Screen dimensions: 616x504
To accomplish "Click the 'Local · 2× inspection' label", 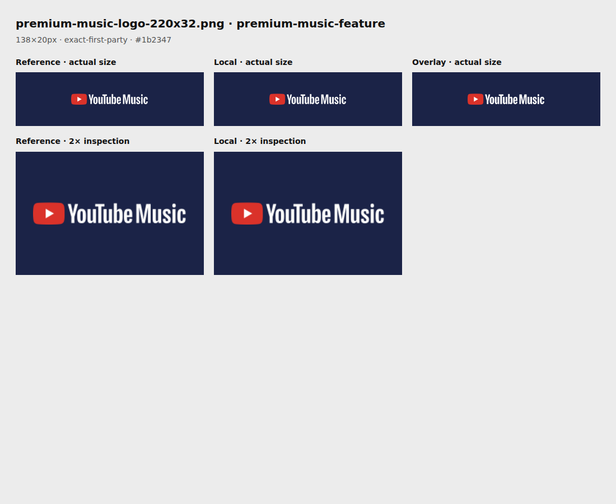I will pos(260,141).
